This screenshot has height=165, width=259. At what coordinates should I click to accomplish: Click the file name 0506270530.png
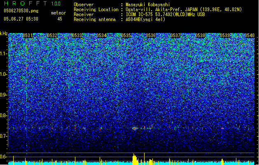(21, 11)
